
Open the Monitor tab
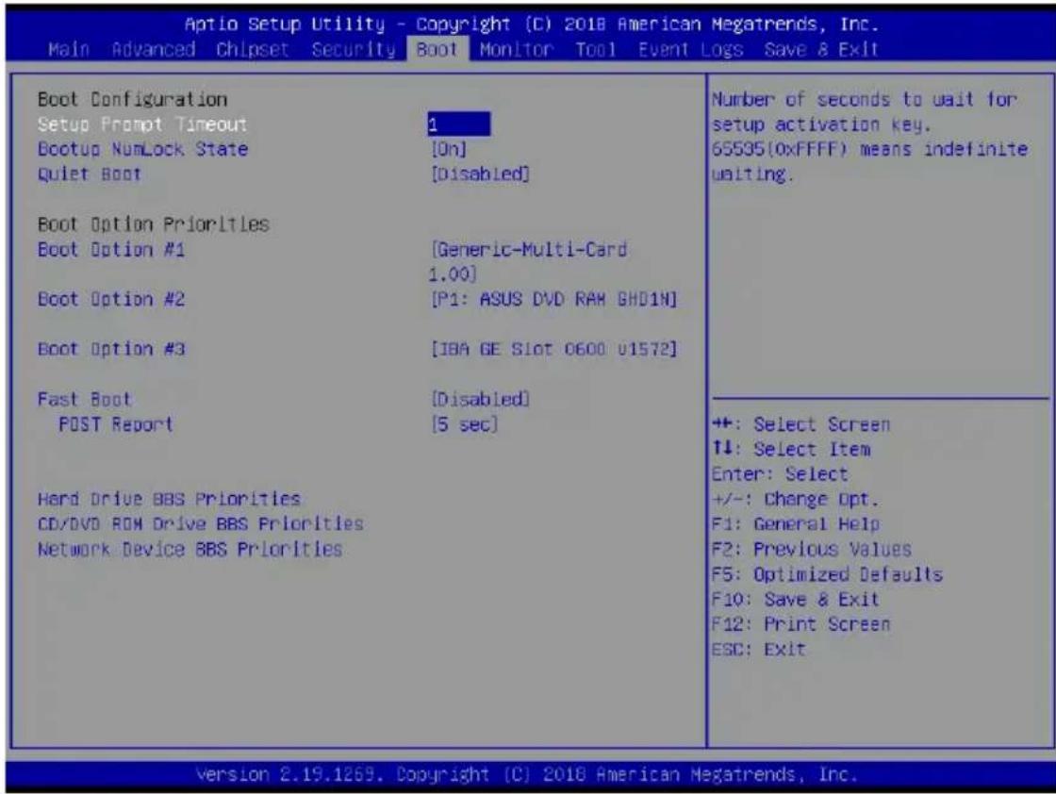517,49
